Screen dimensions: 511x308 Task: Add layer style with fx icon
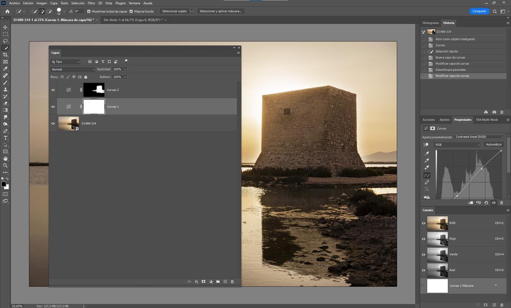[196, 281]
